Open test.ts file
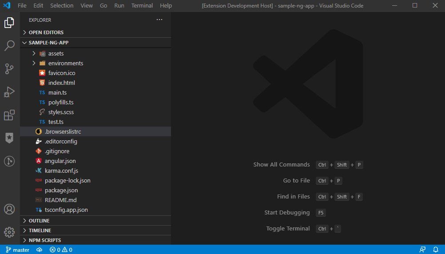This screenshot has width=445, height=254. (95, 122)
